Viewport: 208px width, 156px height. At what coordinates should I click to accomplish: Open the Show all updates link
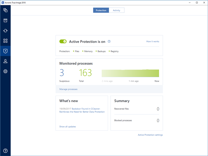68,127
